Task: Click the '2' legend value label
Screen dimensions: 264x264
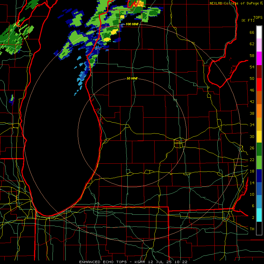Action: tap(253, 218)
